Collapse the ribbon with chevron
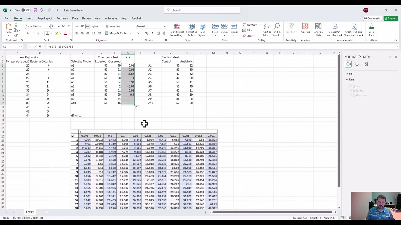The width and height of the screenshot is (401, 225). click(x=395, y=40)
